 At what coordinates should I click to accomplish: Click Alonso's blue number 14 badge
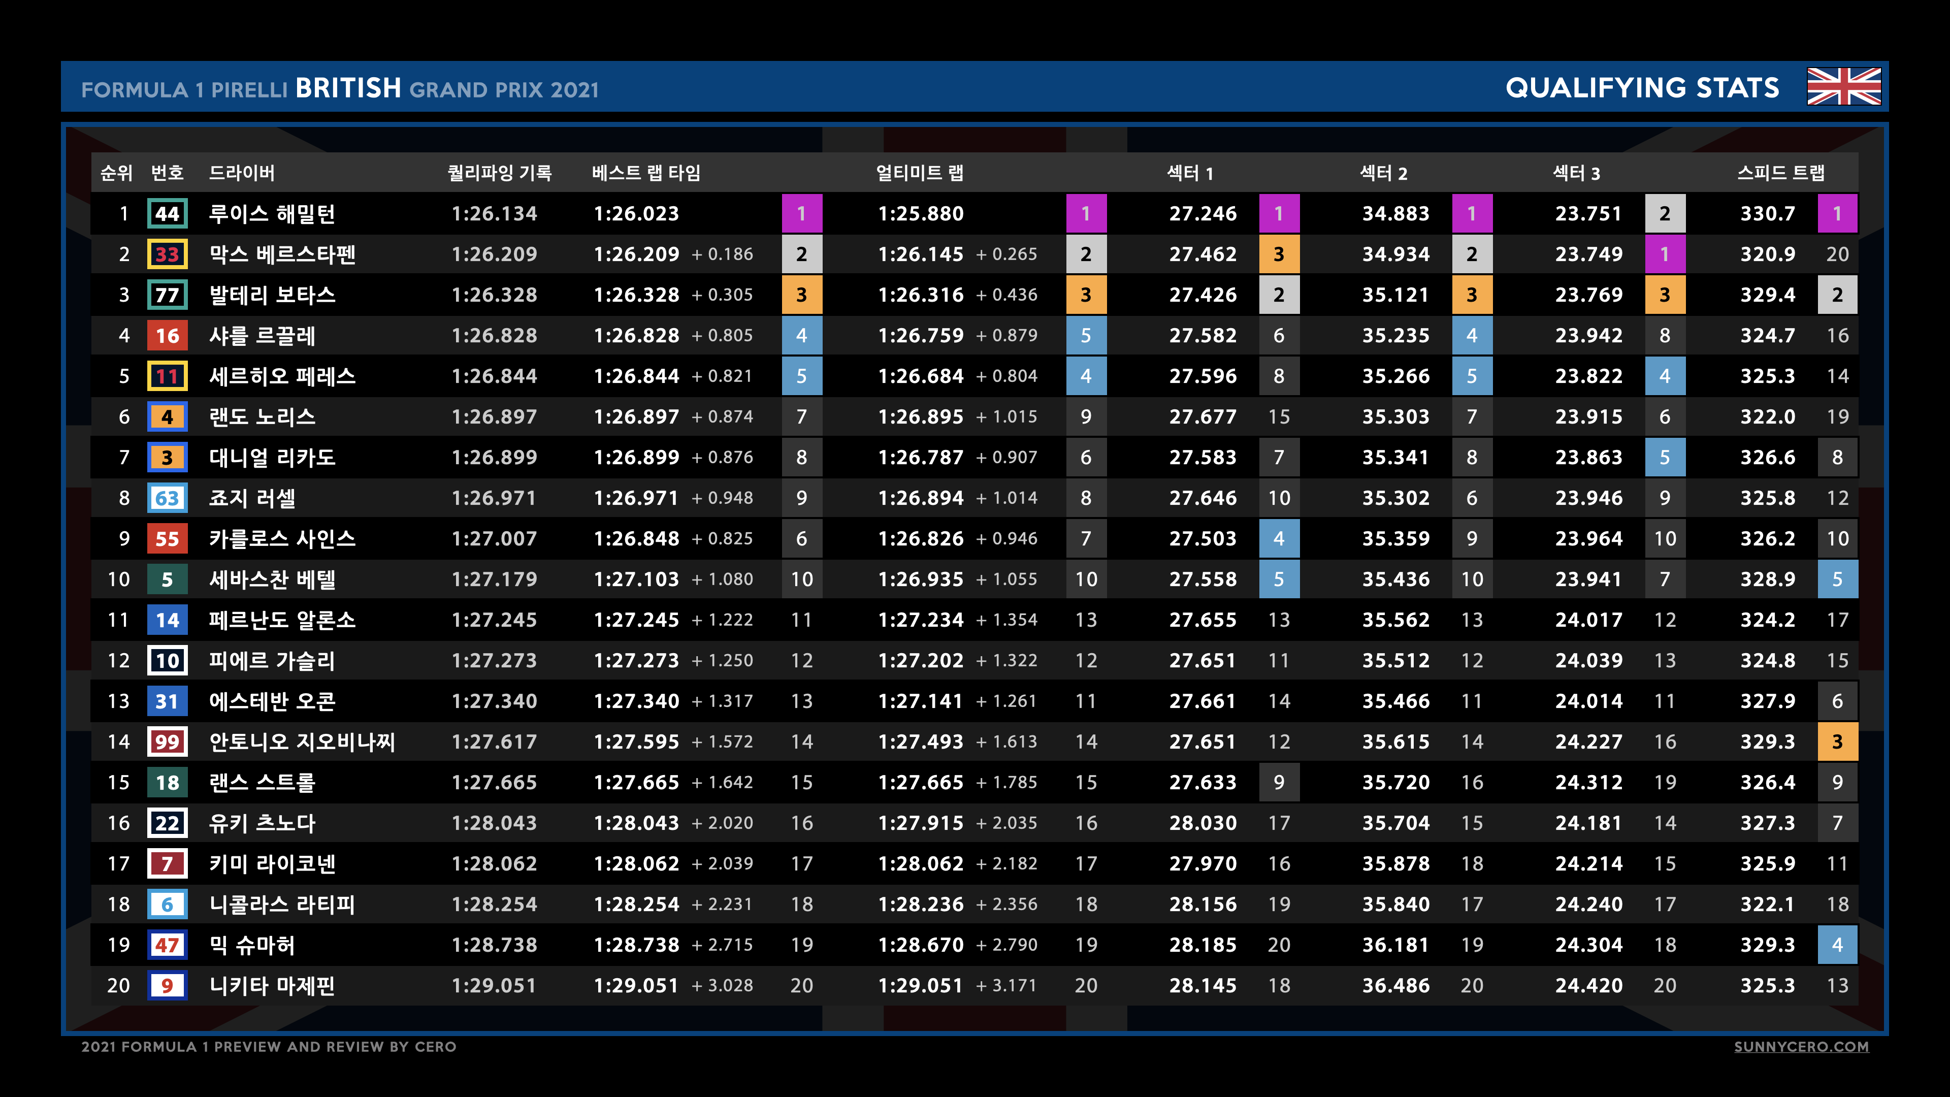pos(167,620)
